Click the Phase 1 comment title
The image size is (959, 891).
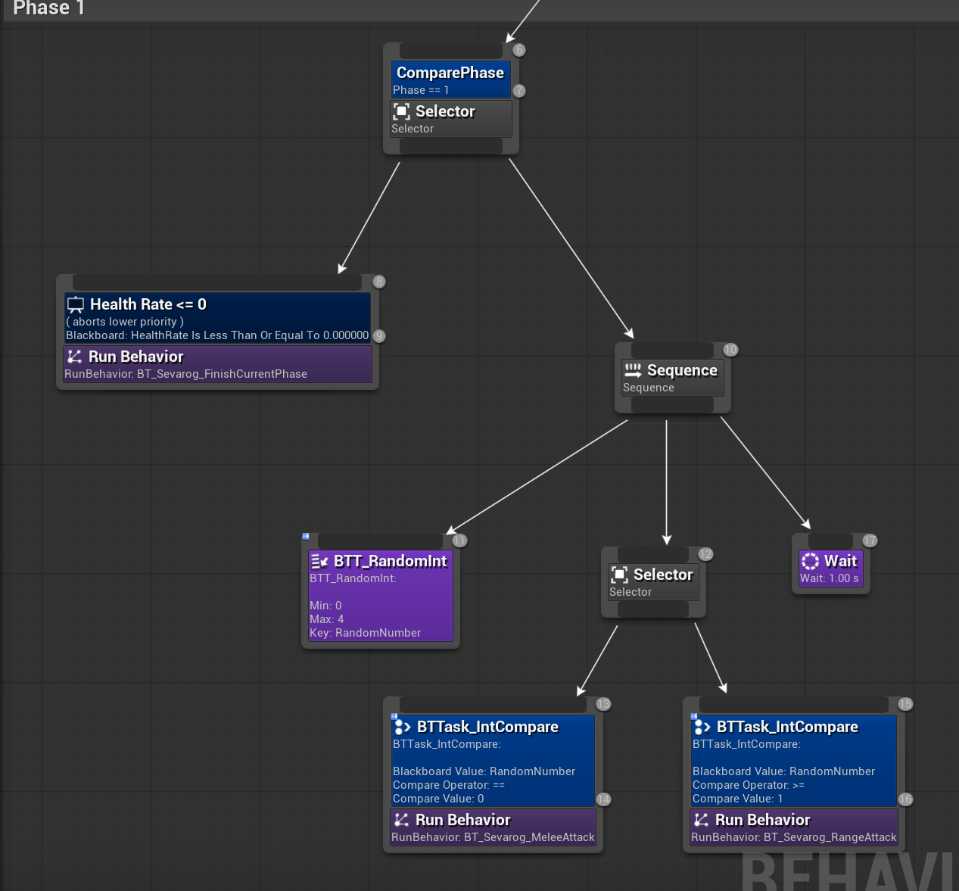(48, 8)
